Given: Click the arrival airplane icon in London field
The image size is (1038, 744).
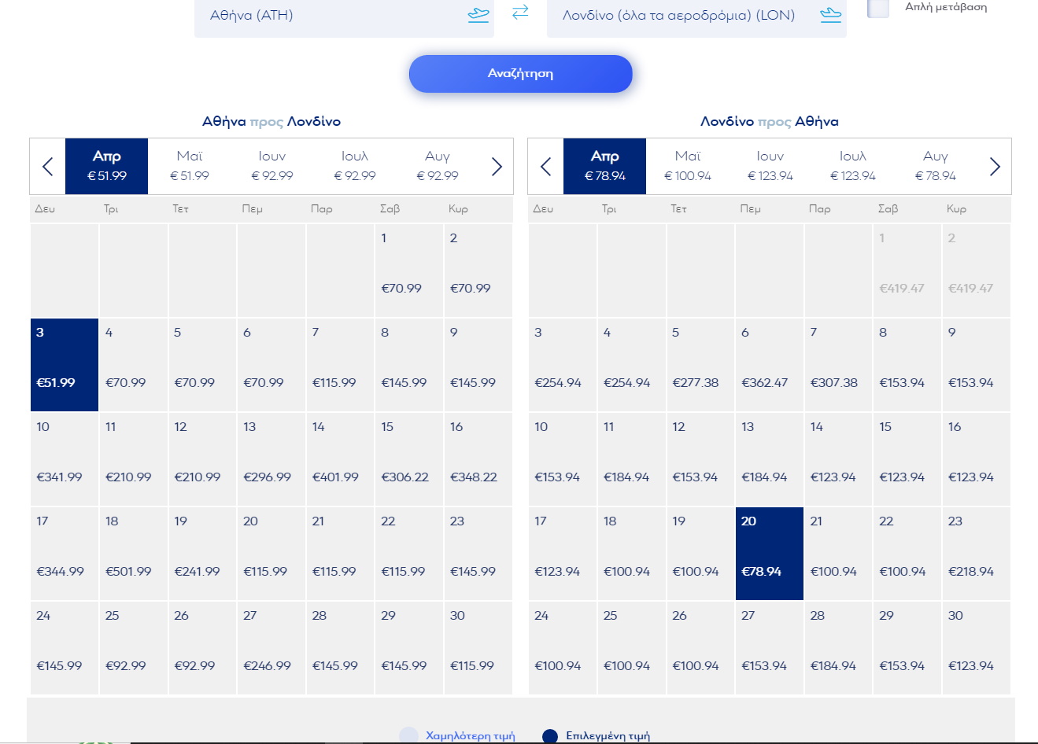Looking at the screenshot, I should coord(830,15).
